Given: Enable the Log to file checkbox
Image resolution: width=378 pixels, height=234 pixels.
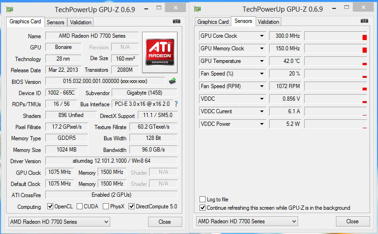Looking at the screenshot, I should (x=202, y=200).
